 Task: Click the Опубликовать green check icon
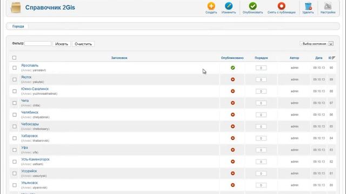pos(252,6)
